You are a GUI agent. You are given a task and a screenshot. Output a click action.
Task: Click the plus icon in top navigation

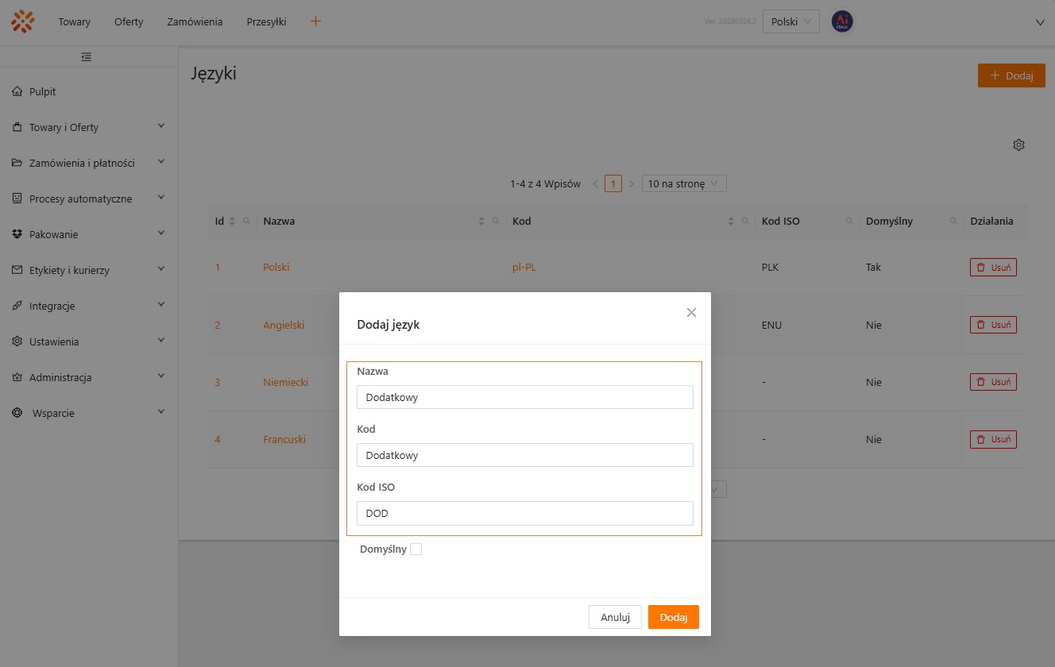(315, 21)
